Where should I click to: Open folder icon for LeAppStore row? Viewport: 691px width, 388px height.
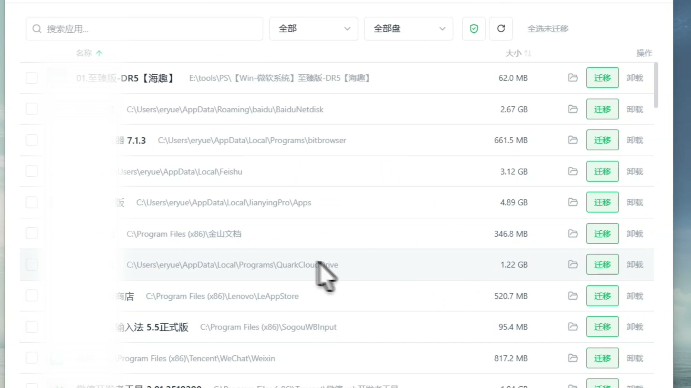point(573,296)
